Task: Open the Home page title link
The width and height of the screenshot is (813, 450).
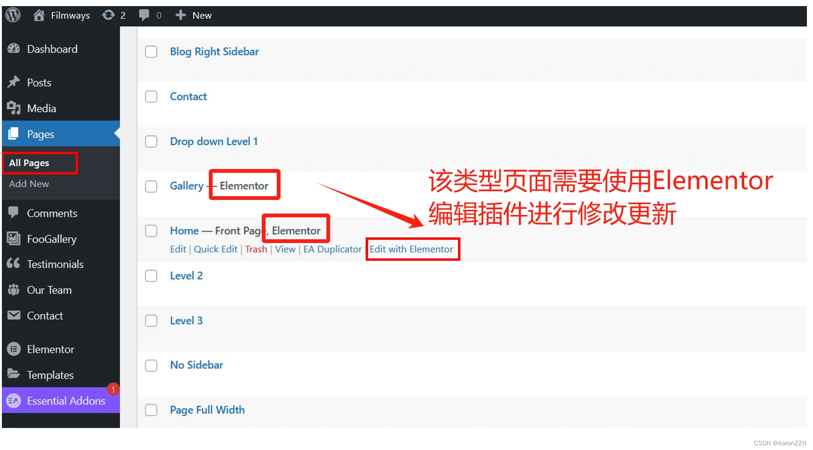Action: tap(185, 231)
